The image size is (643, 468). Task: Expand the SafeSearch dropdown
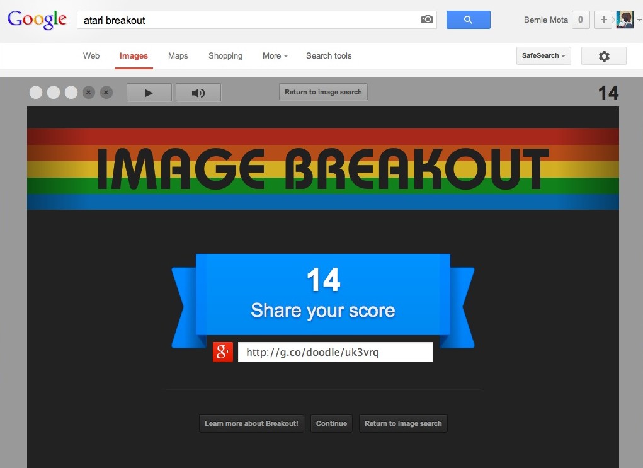[543, 55]
